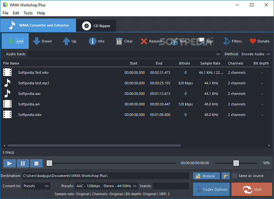
Task: Open the Edit menu
Action: 16,13
